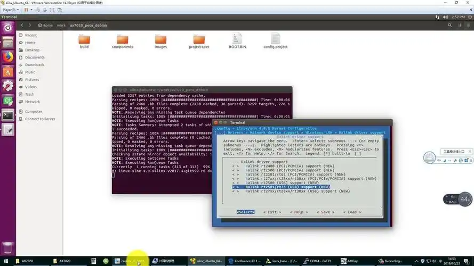Image resolution: width=474 pixels, height=266 pixels.
Task: Toggle Ralink rt2501/rt73 (USB) support option
Action: coord(281,187)
